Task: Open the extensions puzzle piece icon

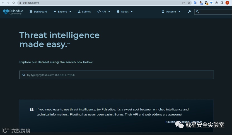Action: point(217,3)
